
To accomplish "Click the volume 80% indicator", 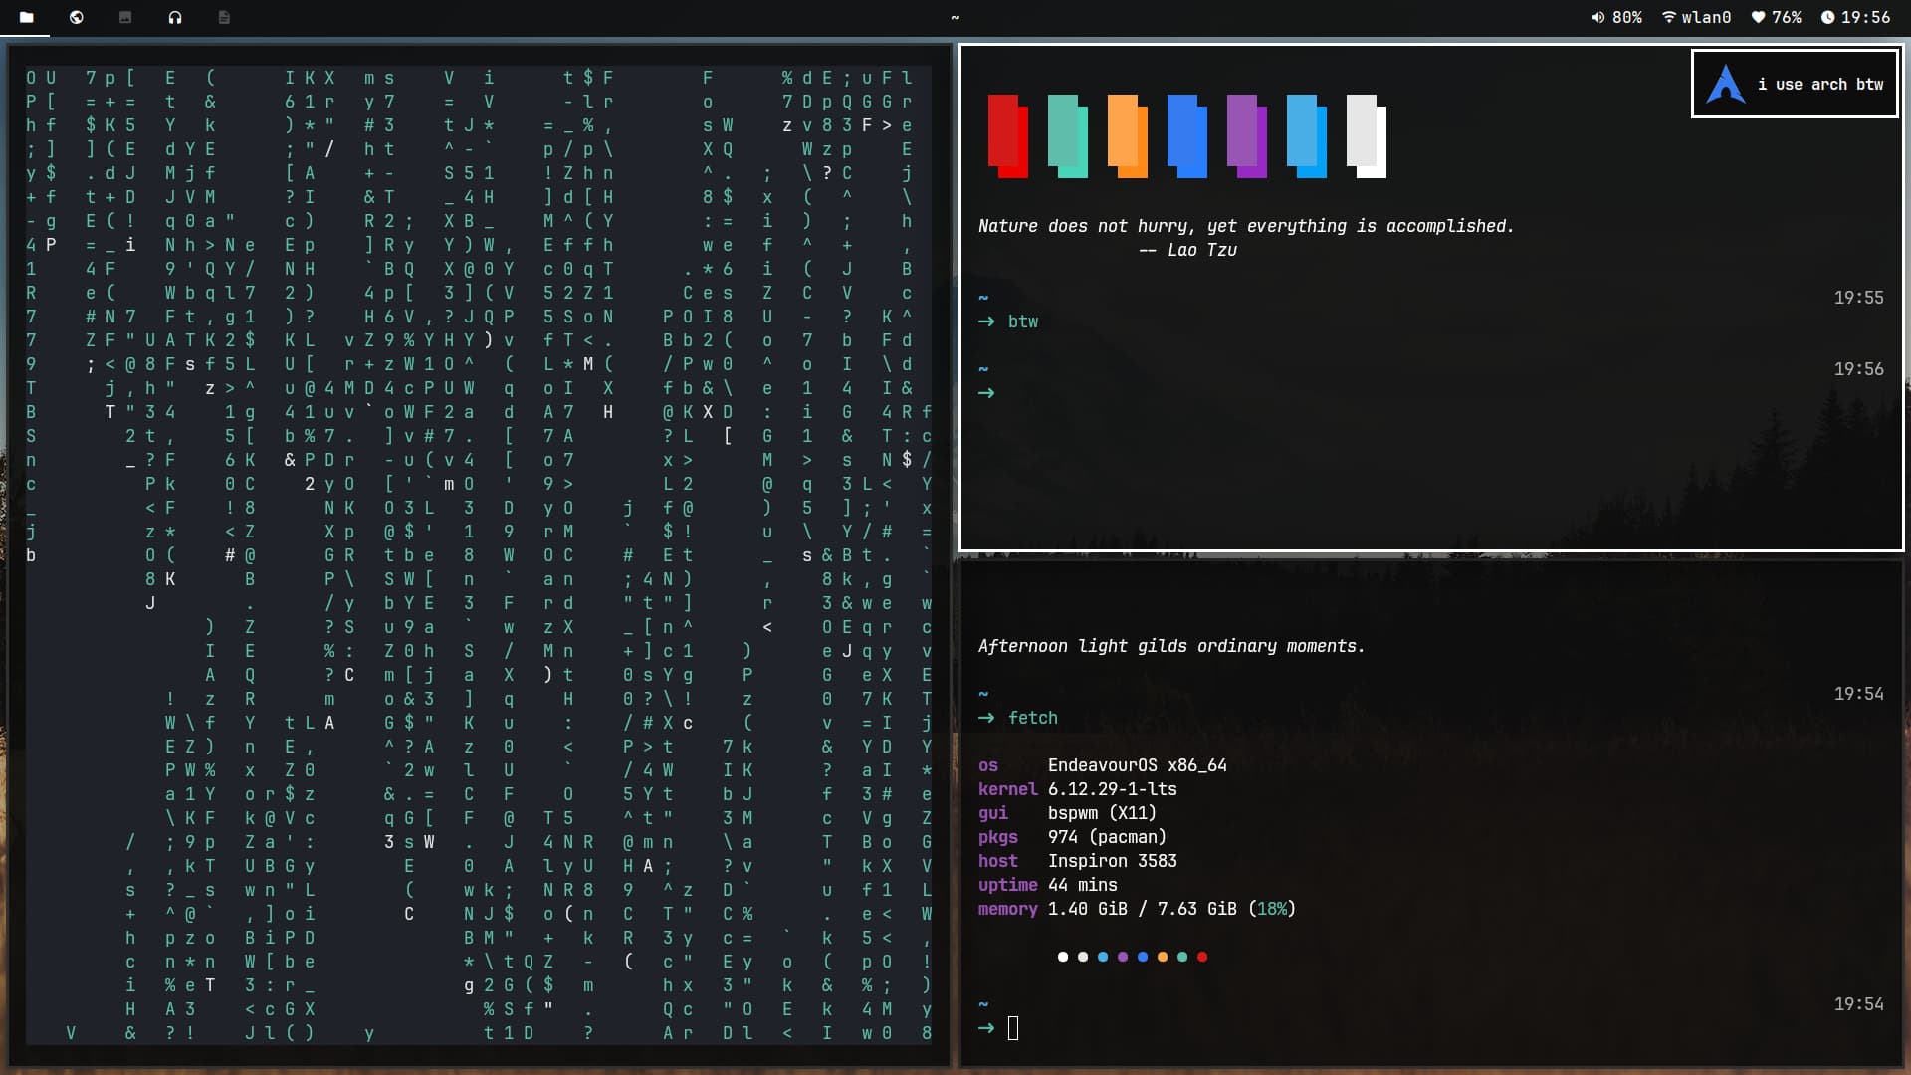I will point(1616,17).
